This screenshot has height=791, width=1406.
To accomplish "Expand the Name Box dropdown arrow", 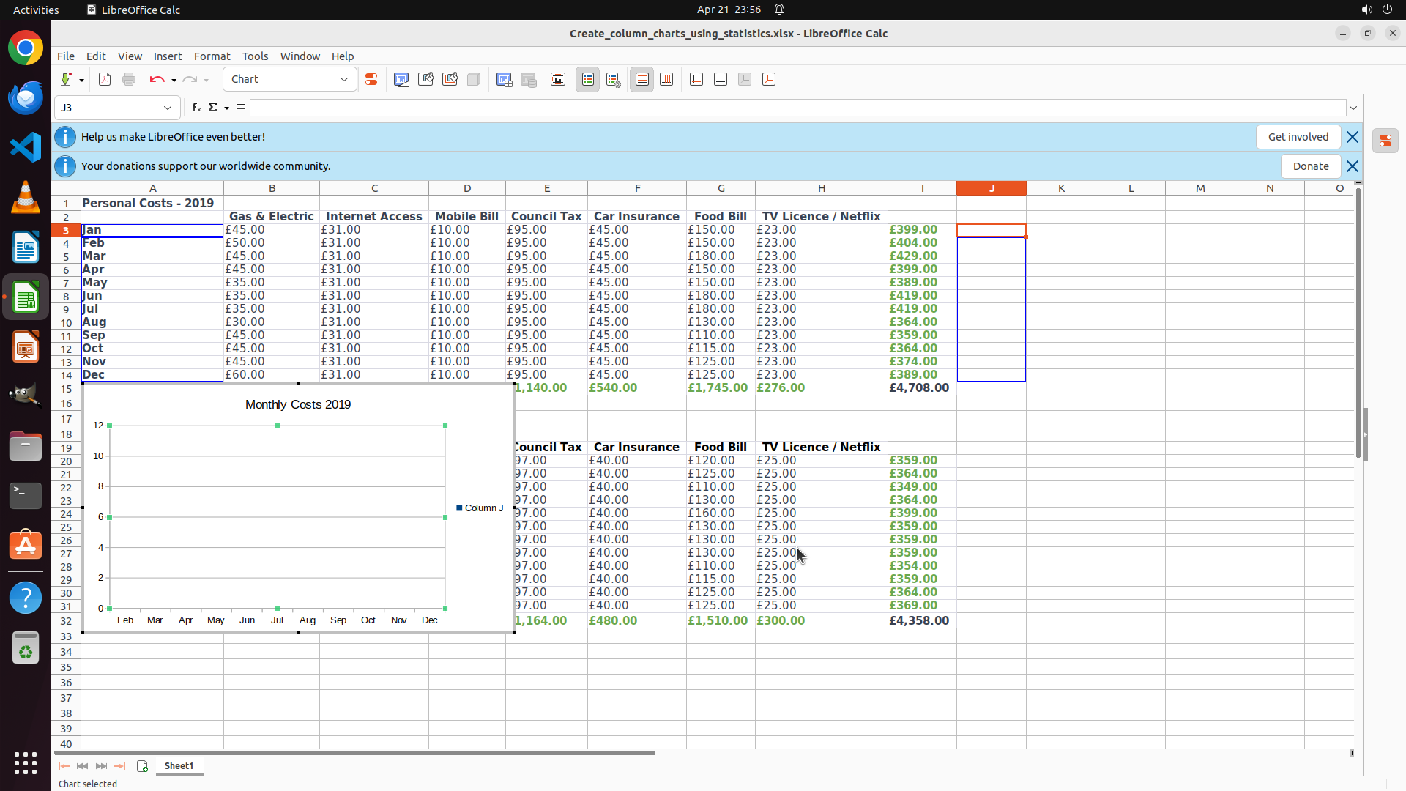I will pos(168,108).
